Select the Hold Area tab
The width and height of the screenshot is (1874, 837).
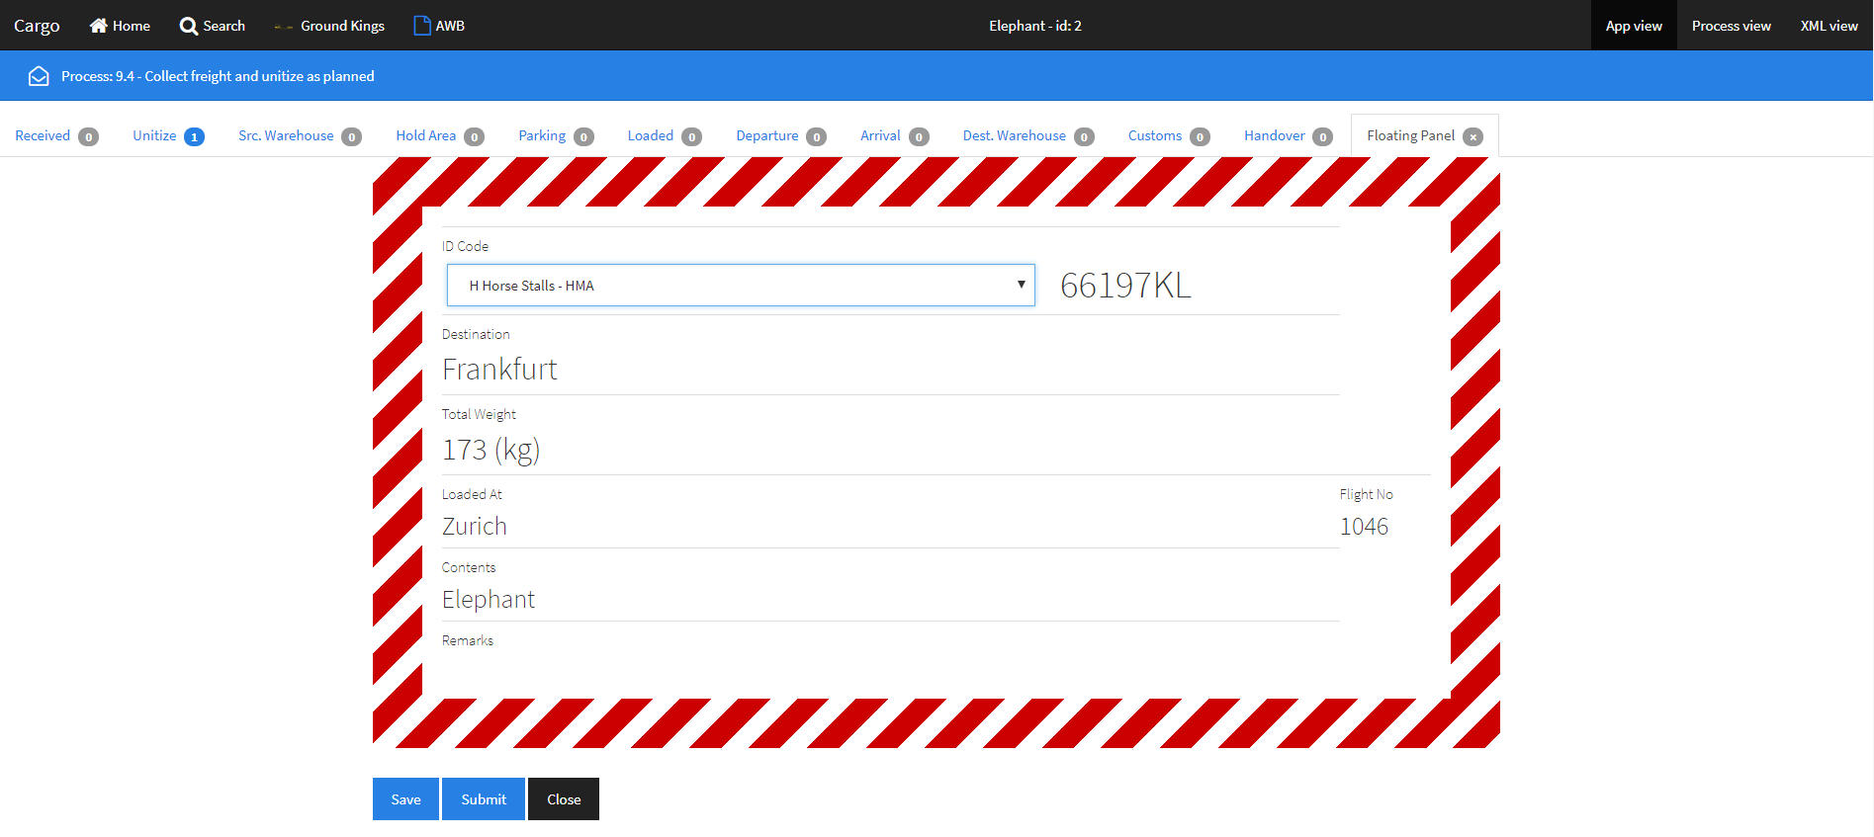tap(425, 135)
